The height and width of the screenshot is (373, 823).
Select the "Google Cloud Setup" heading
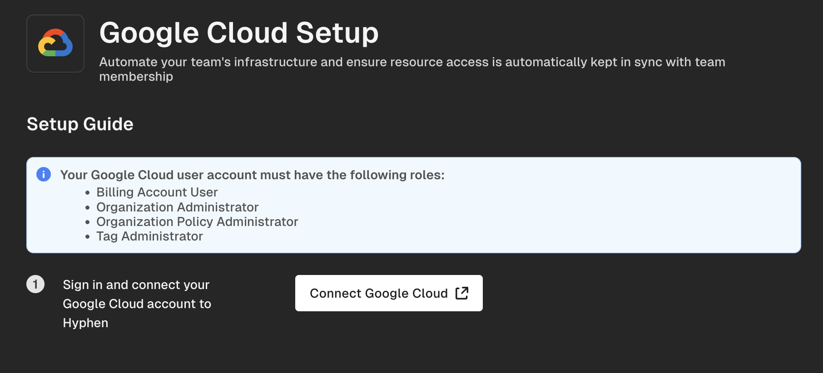[239, 33]
